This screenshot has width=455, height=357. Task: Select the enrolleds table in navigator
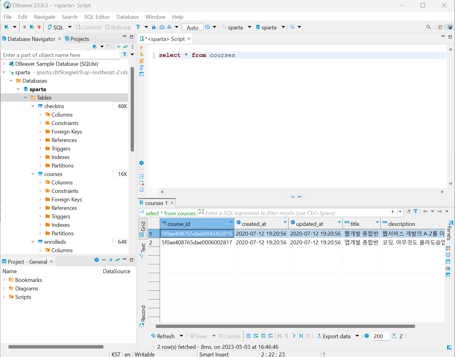tap(55, 242)
